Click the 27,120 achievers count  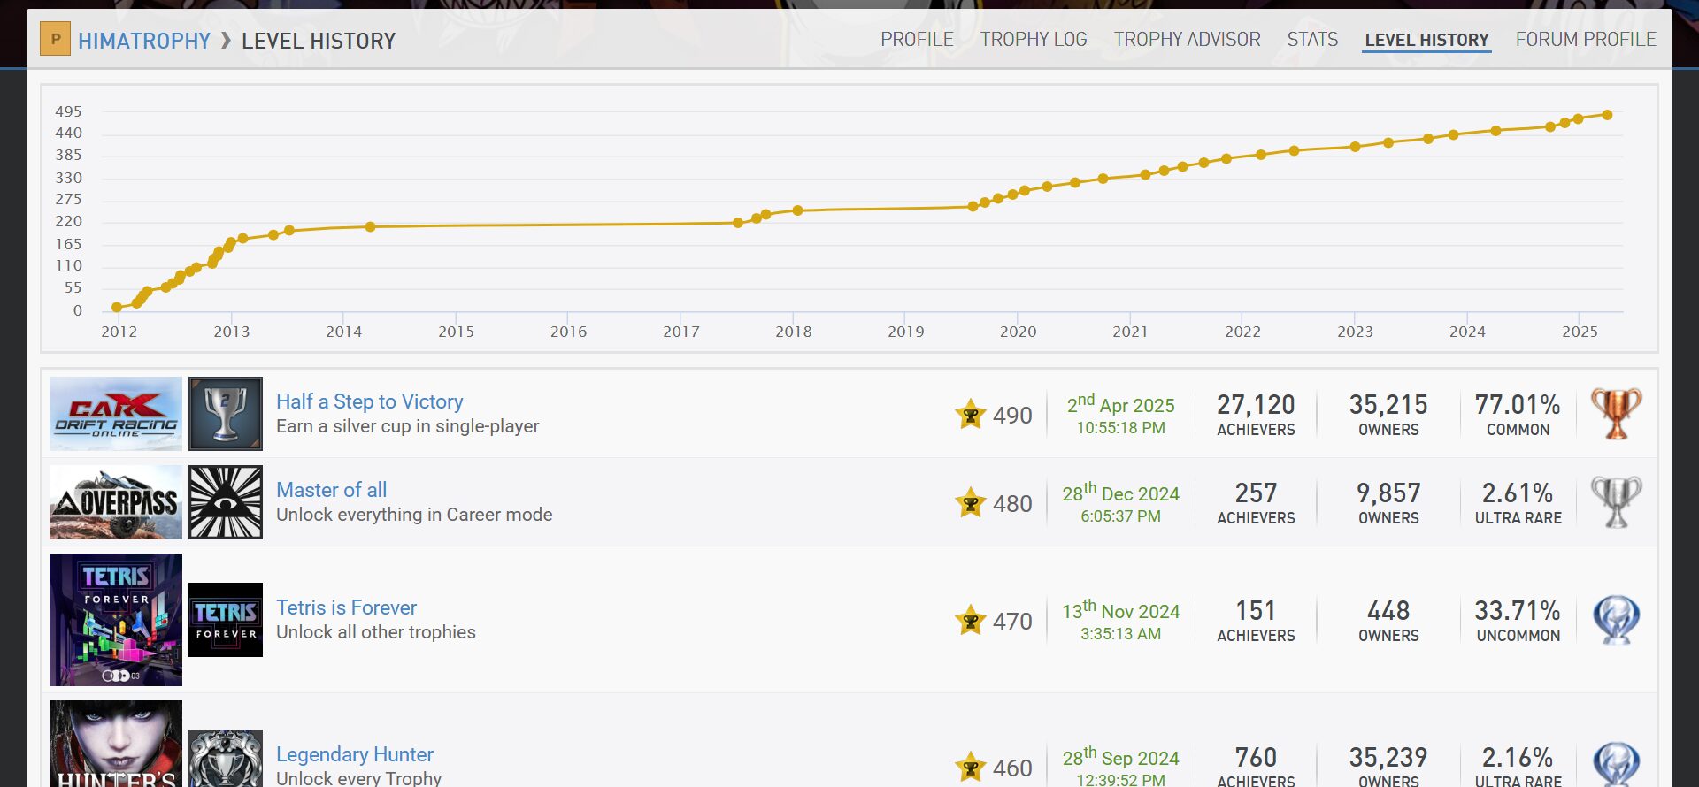click(x=1256, y=405)
